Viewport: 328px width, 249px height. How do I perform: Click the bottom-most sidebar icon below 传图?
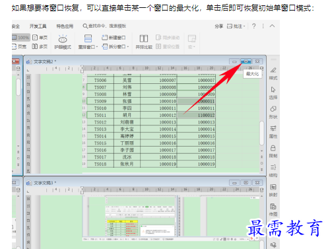click(x=273, y=244)
